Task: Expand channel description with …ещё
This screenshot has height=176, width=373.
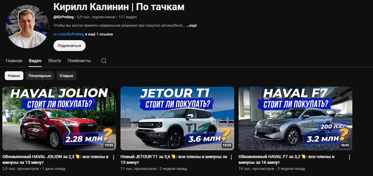Action: 192,25
